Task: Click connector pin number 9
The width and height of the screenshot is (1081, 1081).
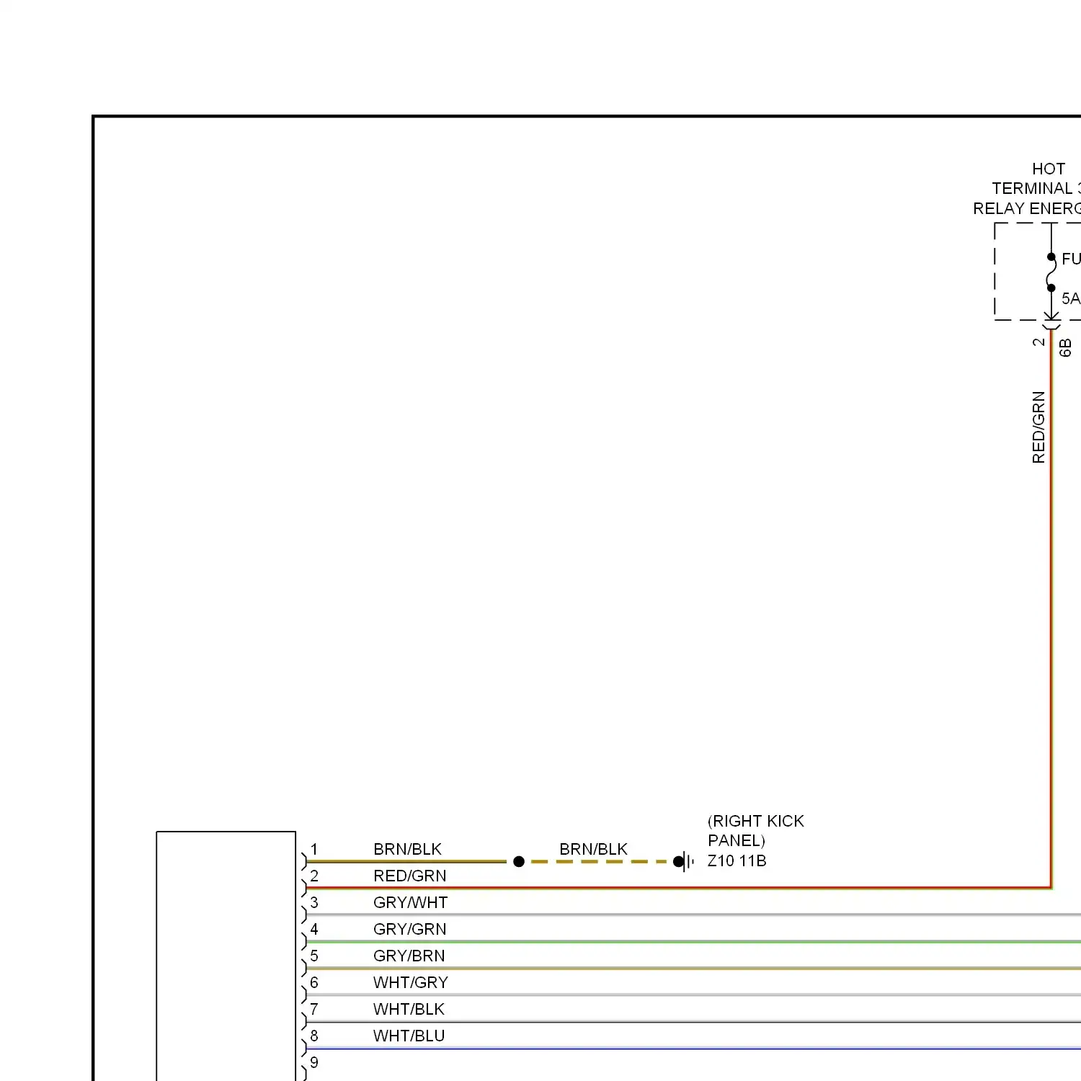Action: [x=314, y=1062]
